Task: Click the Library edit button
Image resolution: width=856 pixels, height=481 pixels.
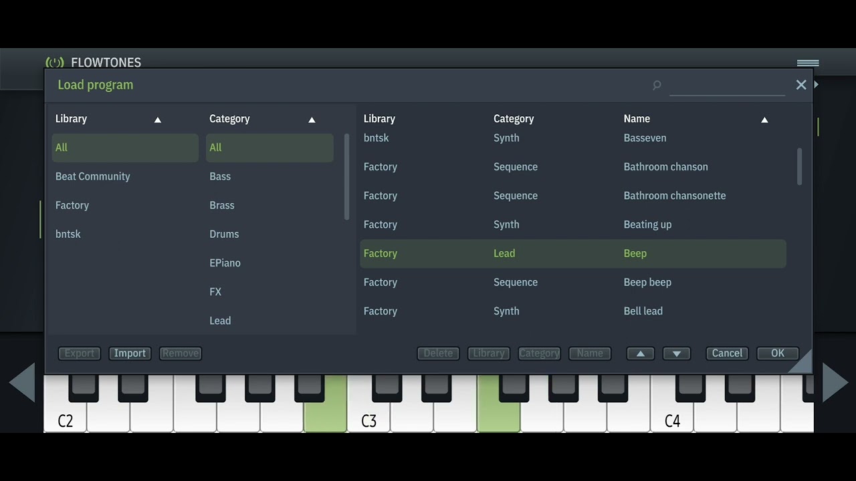Action: click(489, 353)
